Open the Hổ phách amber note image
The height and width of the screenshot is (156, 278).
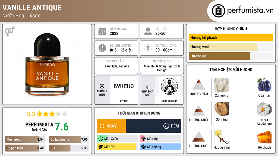264,137
